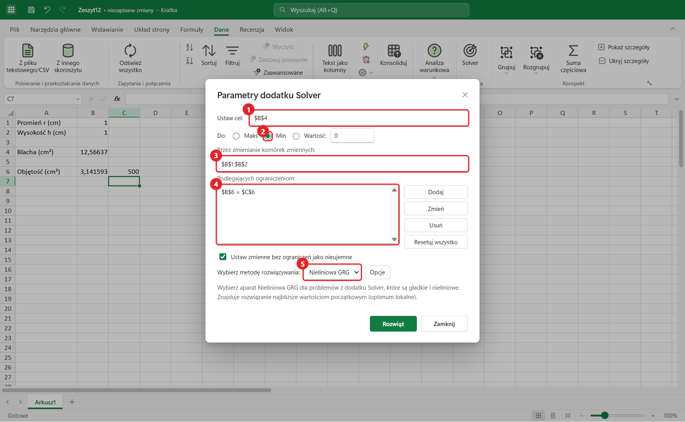Image resolution: width=685 pixels, height=422 pixels.
Task: Open the Sortuj sort dialog
Action: (x=209, y=55)
